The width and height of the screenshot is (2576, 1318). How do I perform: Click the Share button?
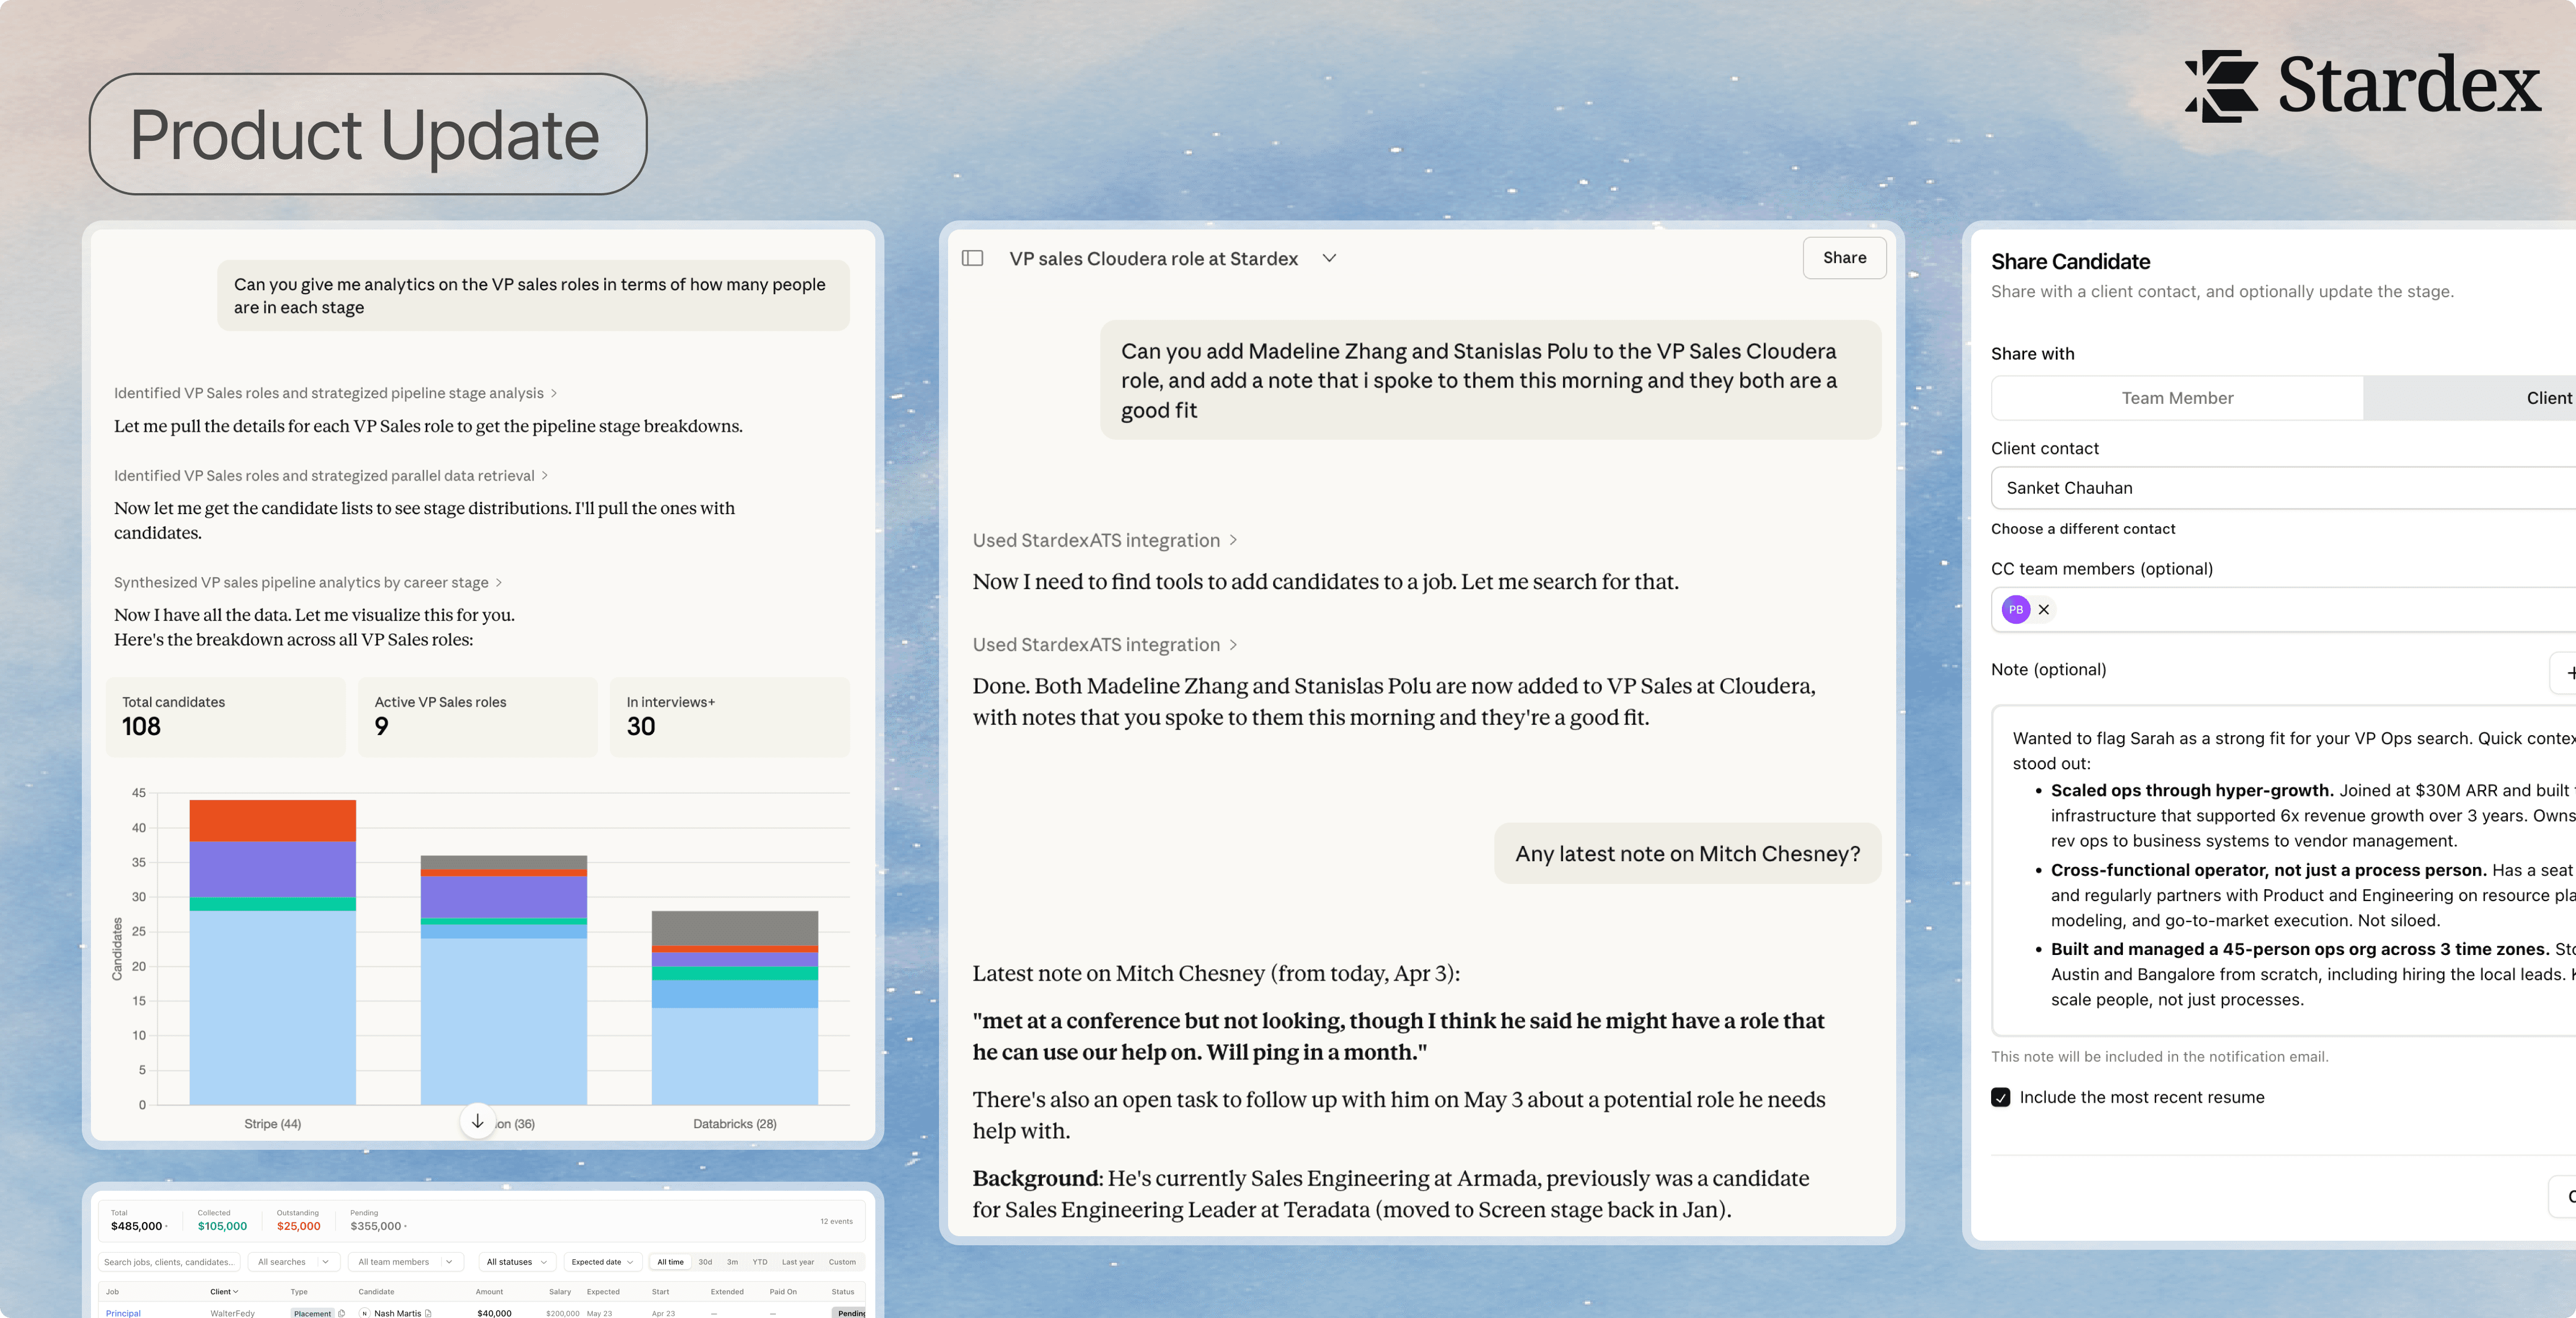point(1844,258)
